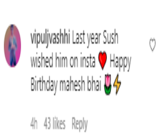This screenshot has width=168, height=140.
Task: Click the words 'Last year'
Action: [87, 38]
